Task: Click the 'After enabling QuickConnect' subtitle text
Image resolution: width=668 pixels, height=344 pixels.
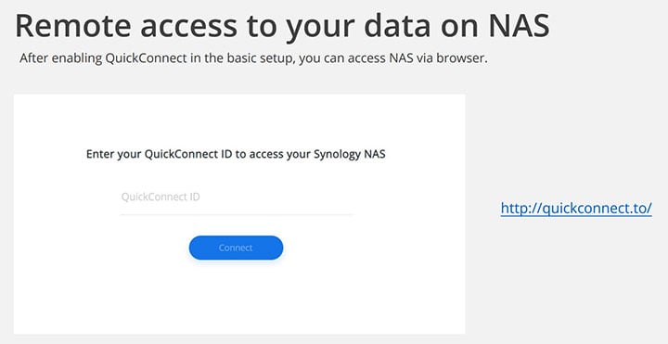Action: [x=253, y=58]
